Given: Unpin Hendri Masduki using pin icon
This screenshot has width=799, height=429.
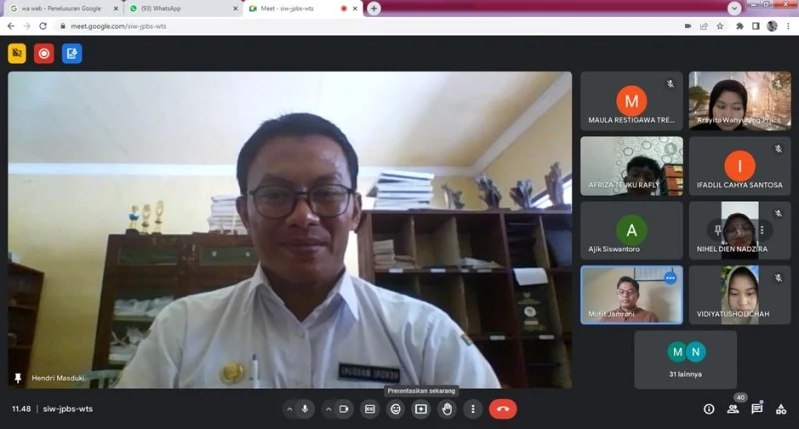Looking at the screenshot, I should 18,378.
